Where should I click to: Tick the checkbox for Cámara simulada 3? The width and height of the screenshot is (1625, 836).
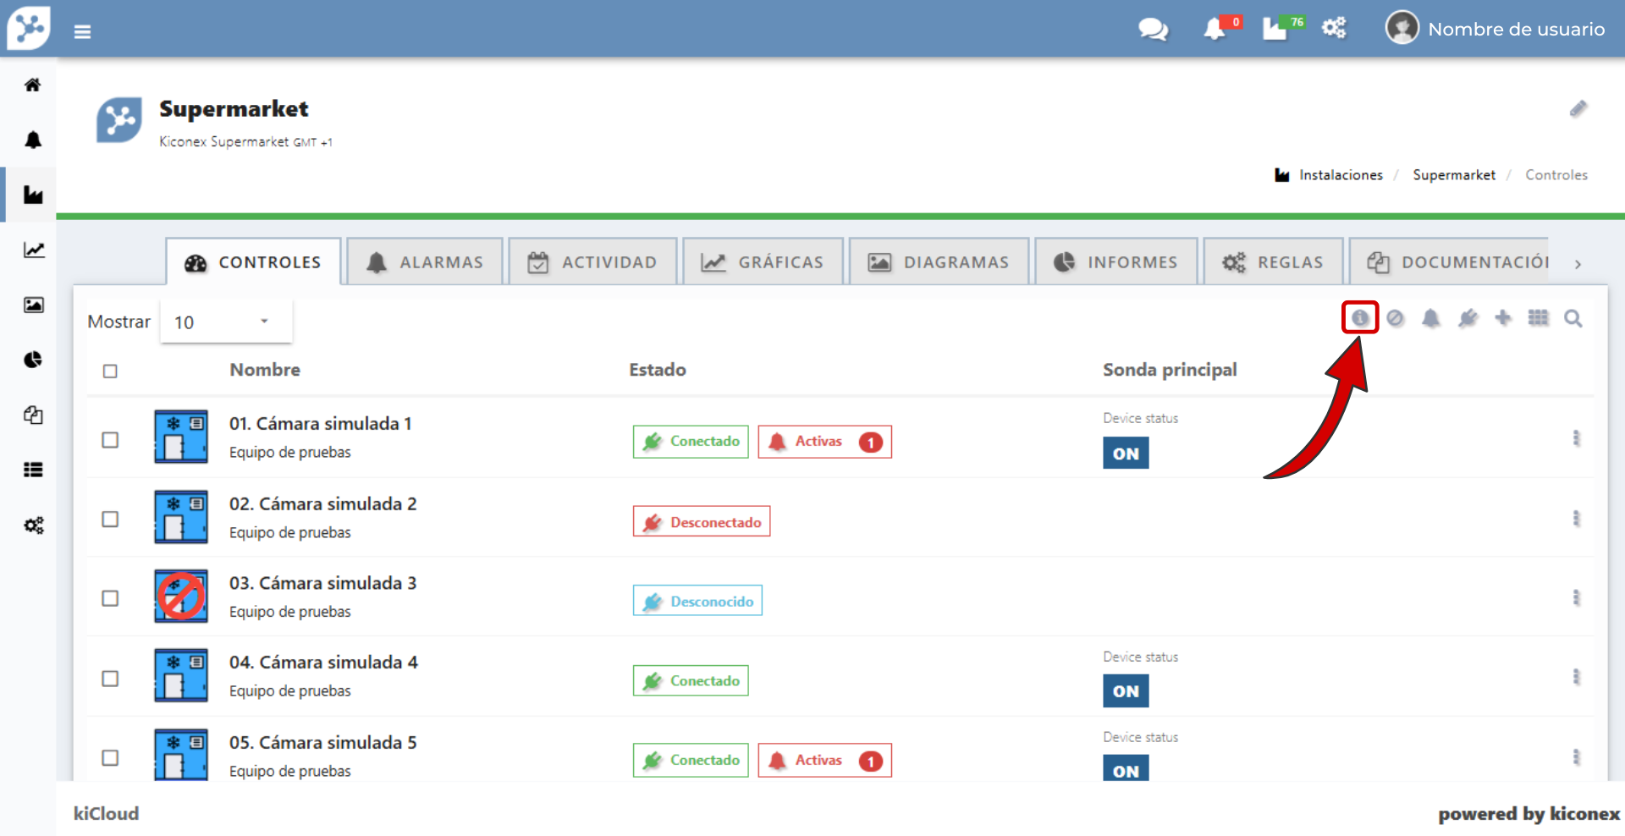[110, 598]
